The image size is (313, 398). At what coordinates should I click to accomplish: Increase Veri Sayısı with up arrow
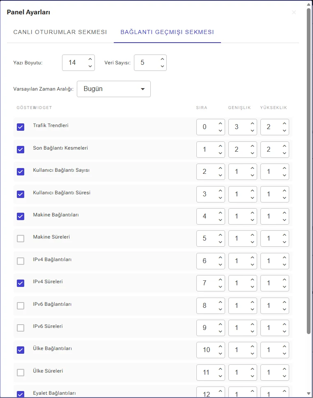tap(162, 59)
